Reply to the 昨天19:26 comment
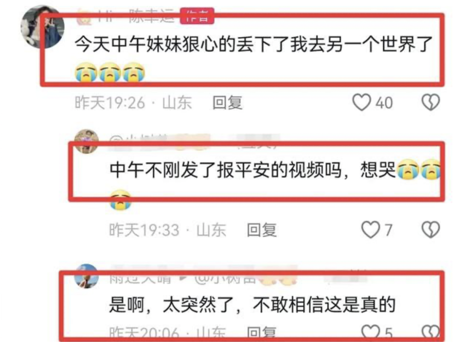This screenshot has height=342, width=462. (228, 103)
